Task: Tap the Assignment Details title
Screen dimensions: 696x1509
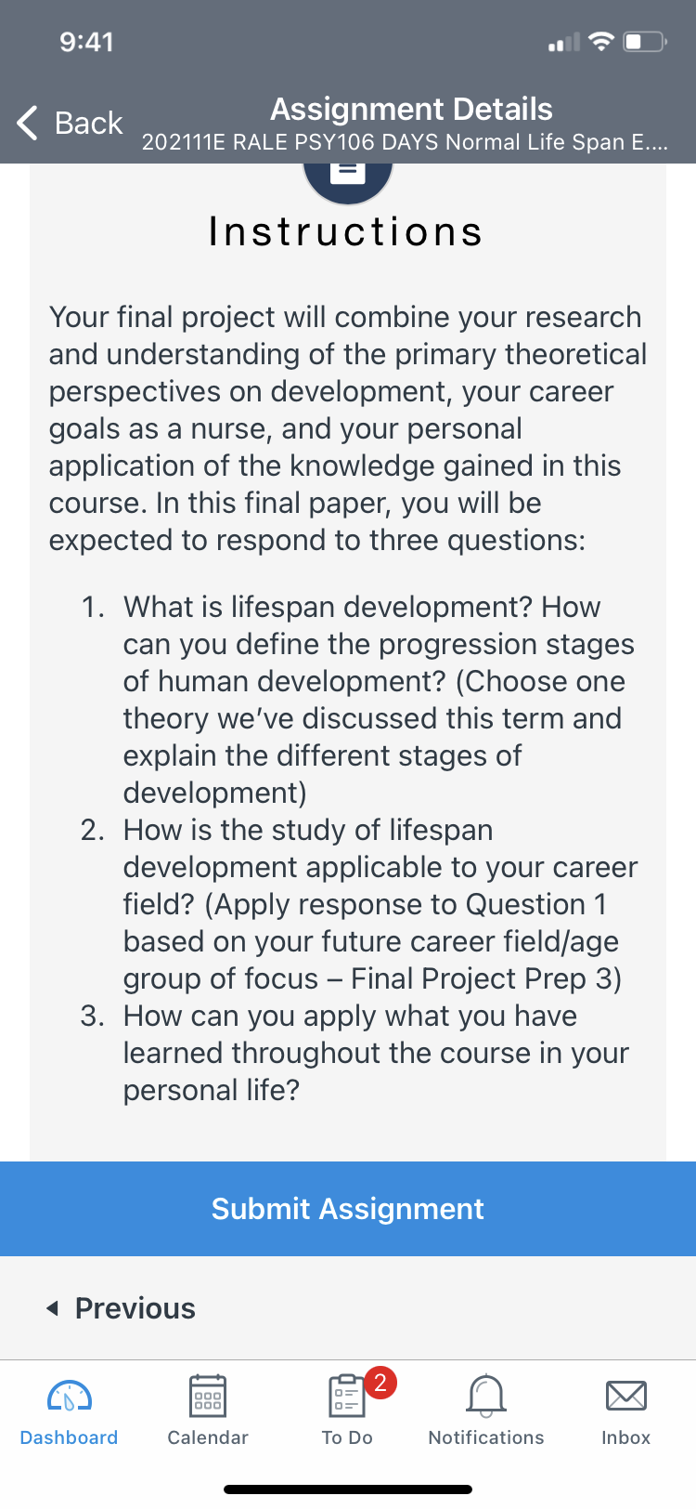Action: tap(411, 110)
